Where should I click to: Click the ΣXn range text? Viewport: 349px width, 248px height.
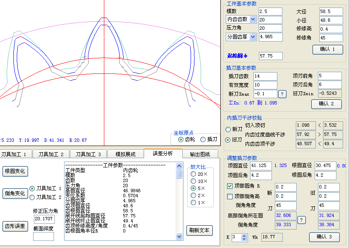click(253, 103)
